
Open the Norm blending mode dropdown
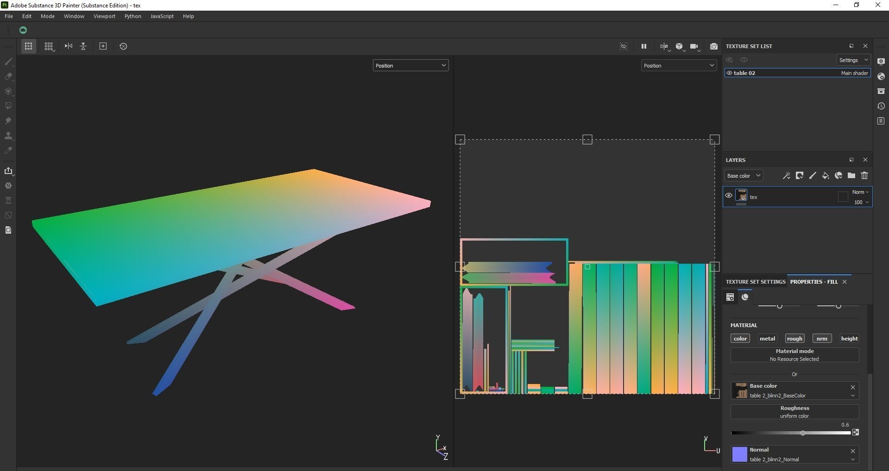point(860,192)
